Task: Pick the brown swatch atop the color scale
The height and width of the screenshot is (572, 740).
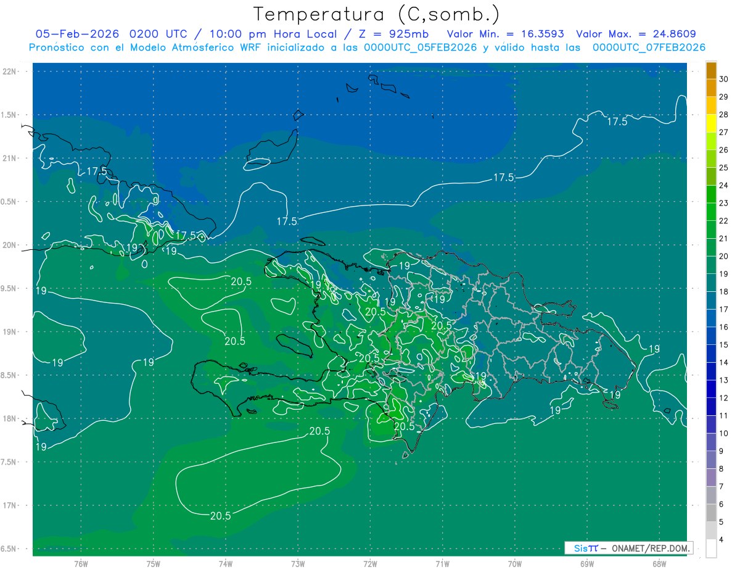Action: (x=711, y=70)
